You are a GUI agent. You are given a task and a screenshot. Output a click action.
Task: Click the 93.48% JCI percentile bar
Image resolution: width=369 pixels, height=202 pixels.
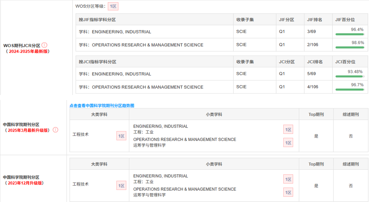350,76
